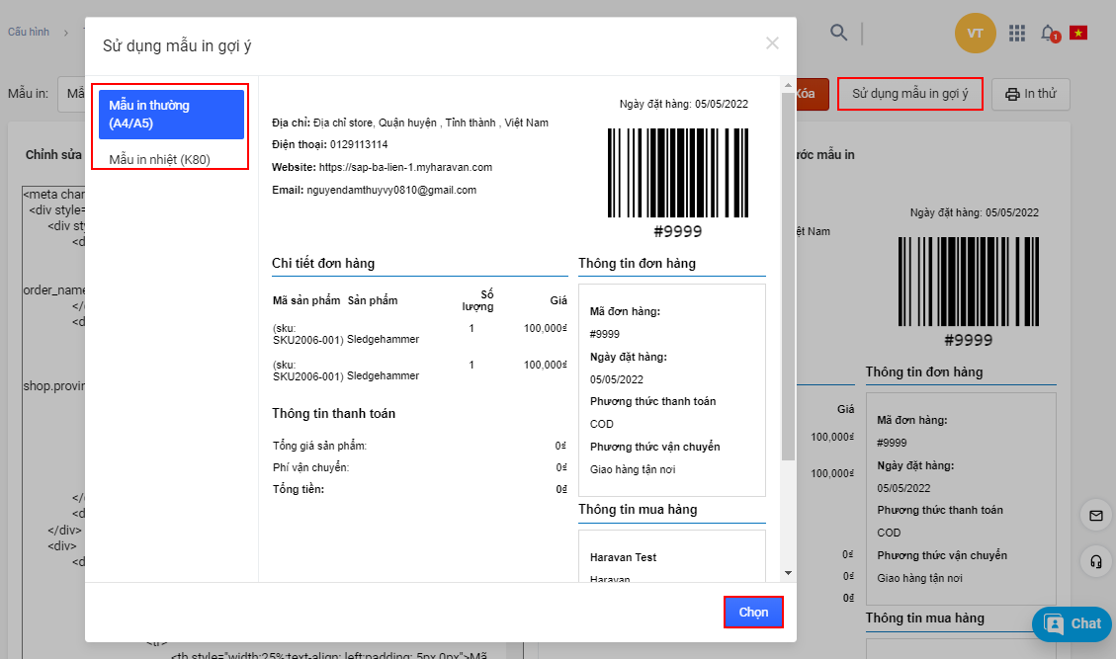Screen dimensions: 1116x659
Task: Click the Vietnam flag language icon
Action: (x=1077, y=34)
